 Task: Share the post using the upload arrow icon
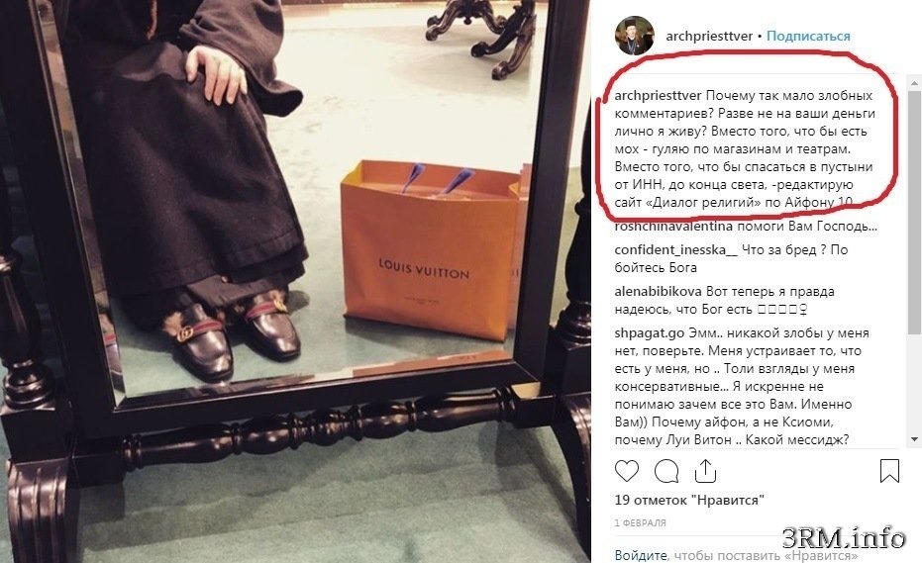(x=705, y=471)
